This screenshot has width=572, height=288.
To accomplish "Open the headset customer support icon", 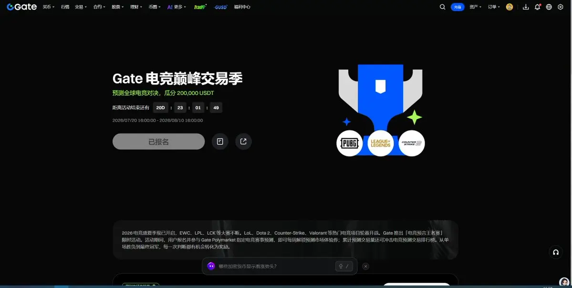I will [556, 252].
